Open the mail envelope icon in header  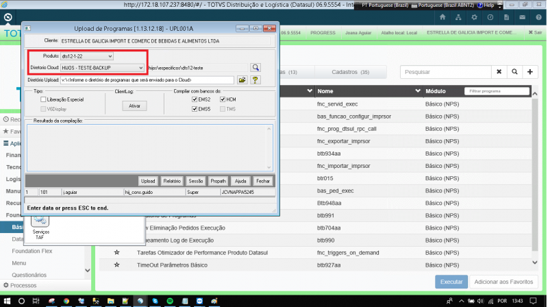(x=522, y=17)
